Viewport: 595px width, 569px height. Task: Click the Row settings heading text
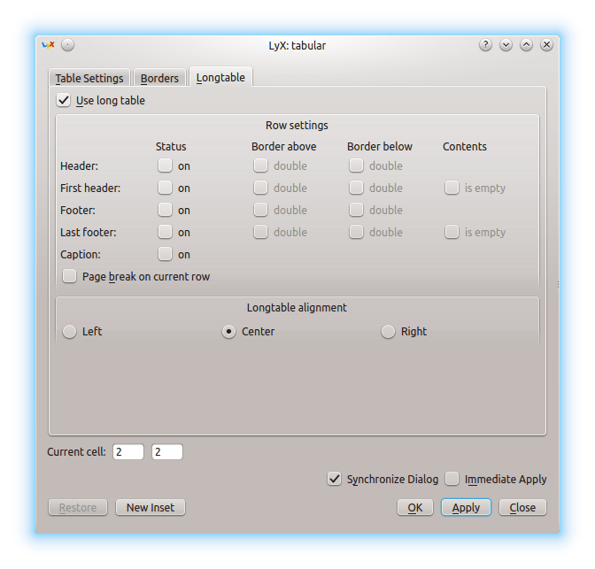point(297,125)
